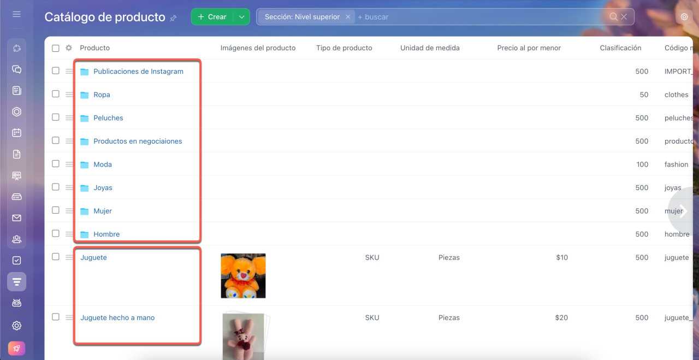
Task: Pin the Catálogo de producto page
Action: click(x=173, y=18)
